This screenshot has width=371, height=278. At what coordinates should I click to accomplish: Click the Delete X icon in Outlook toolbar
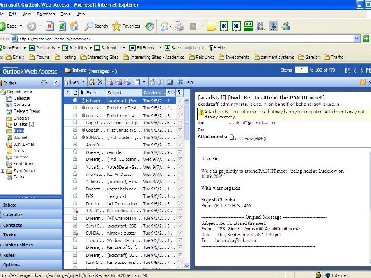(100, 82)
